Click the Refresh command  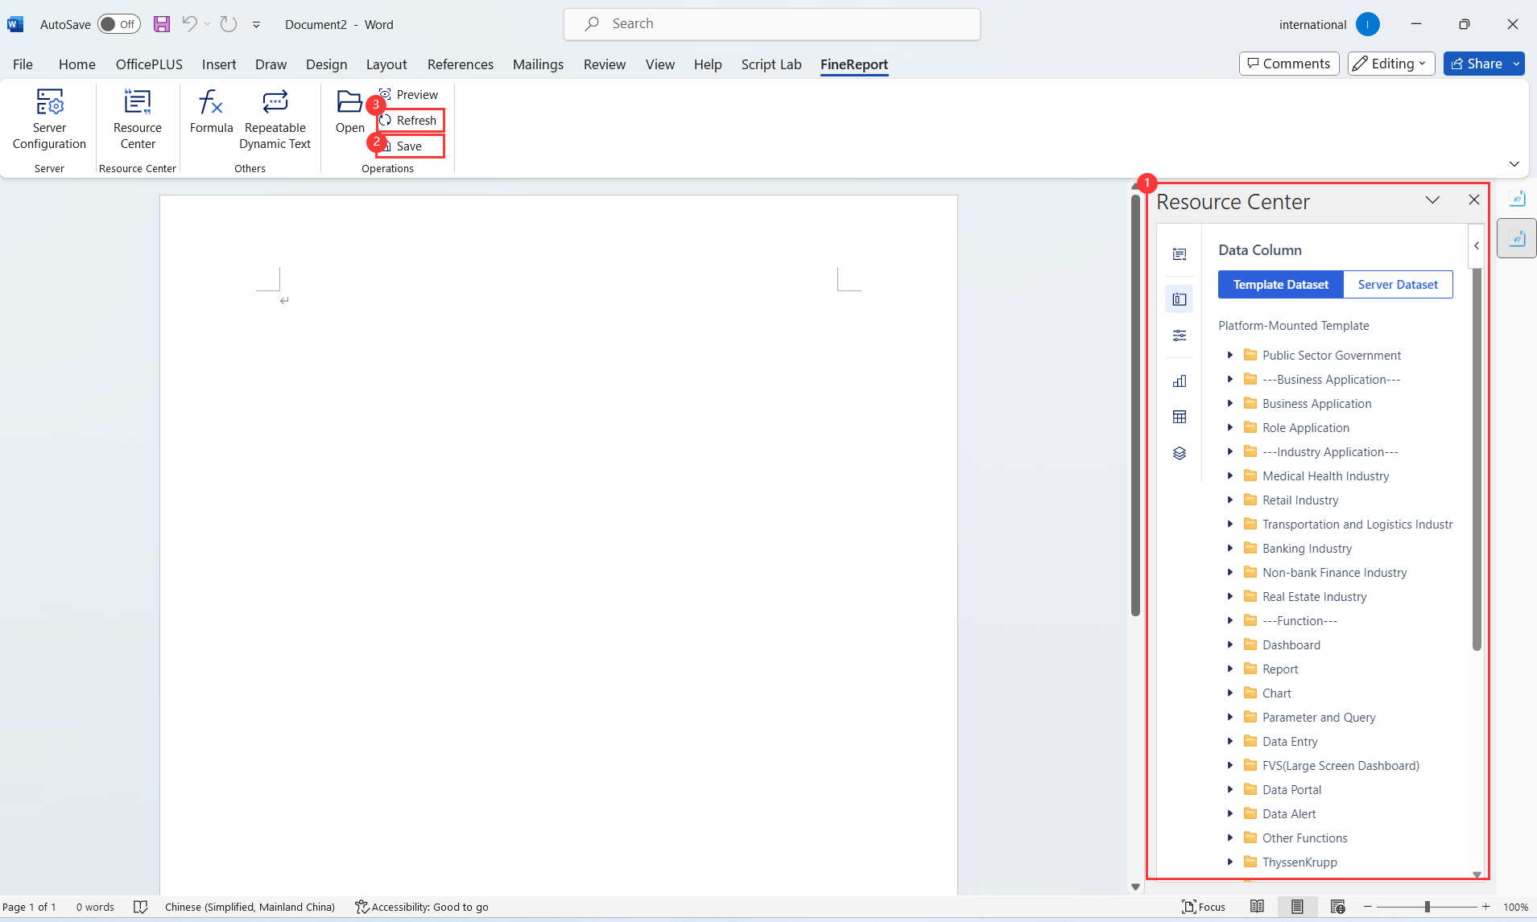[x=408, y=120]
